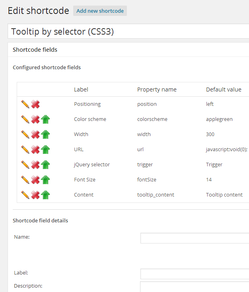This screenshot has width=249, height=292.
Task: Click the Add new shortcode button
Action: coord(100,11)
